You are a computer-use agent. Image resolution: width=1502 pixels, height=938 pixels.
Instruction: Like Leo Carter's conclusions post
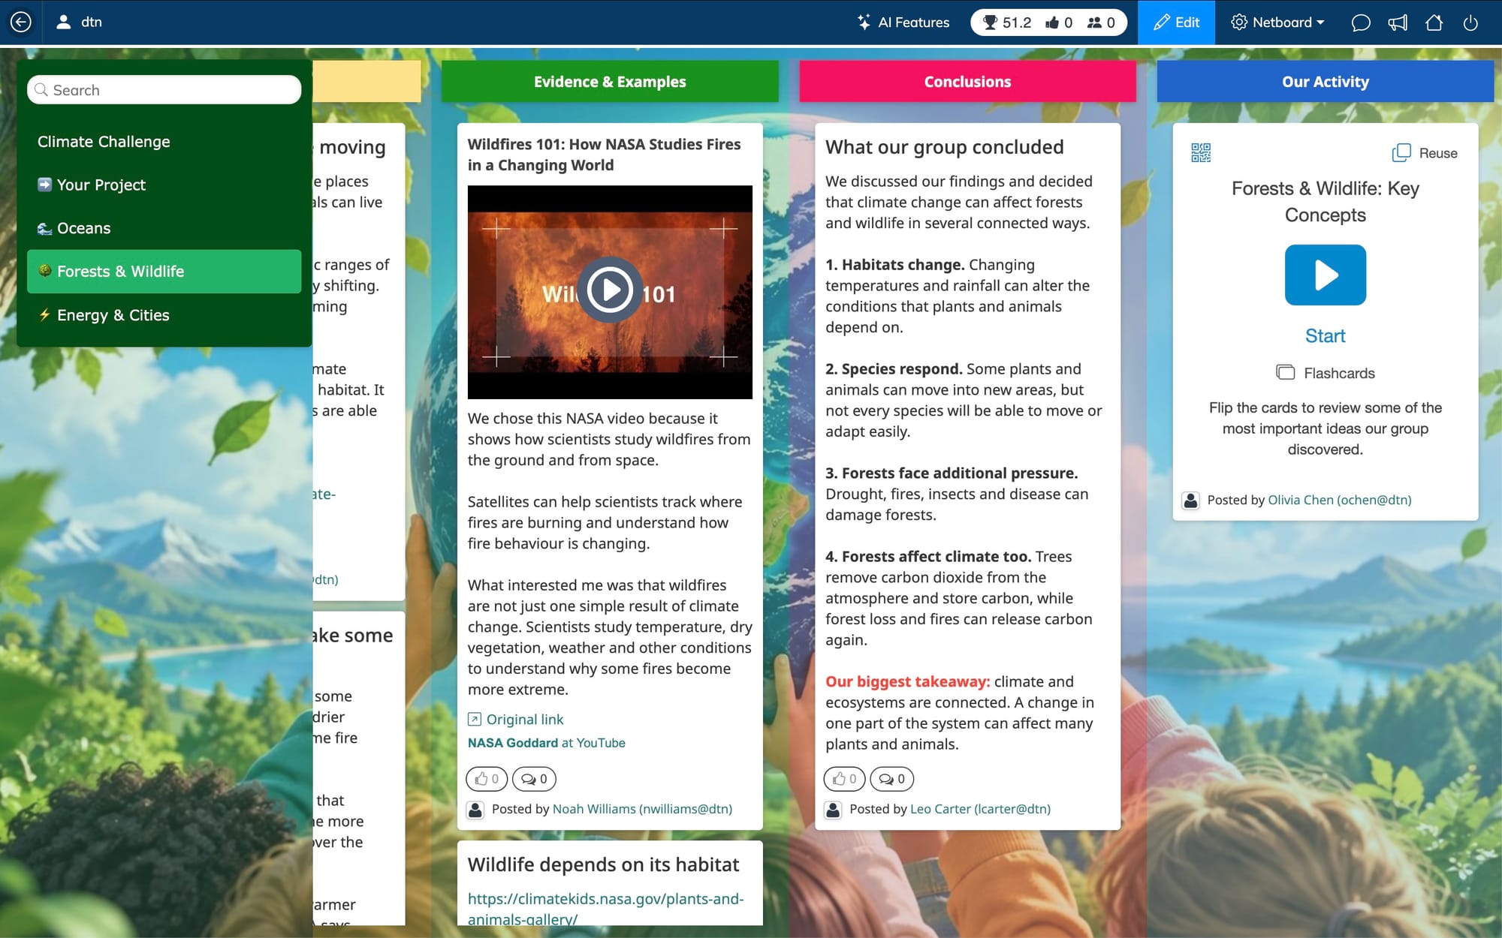point(844,779)
